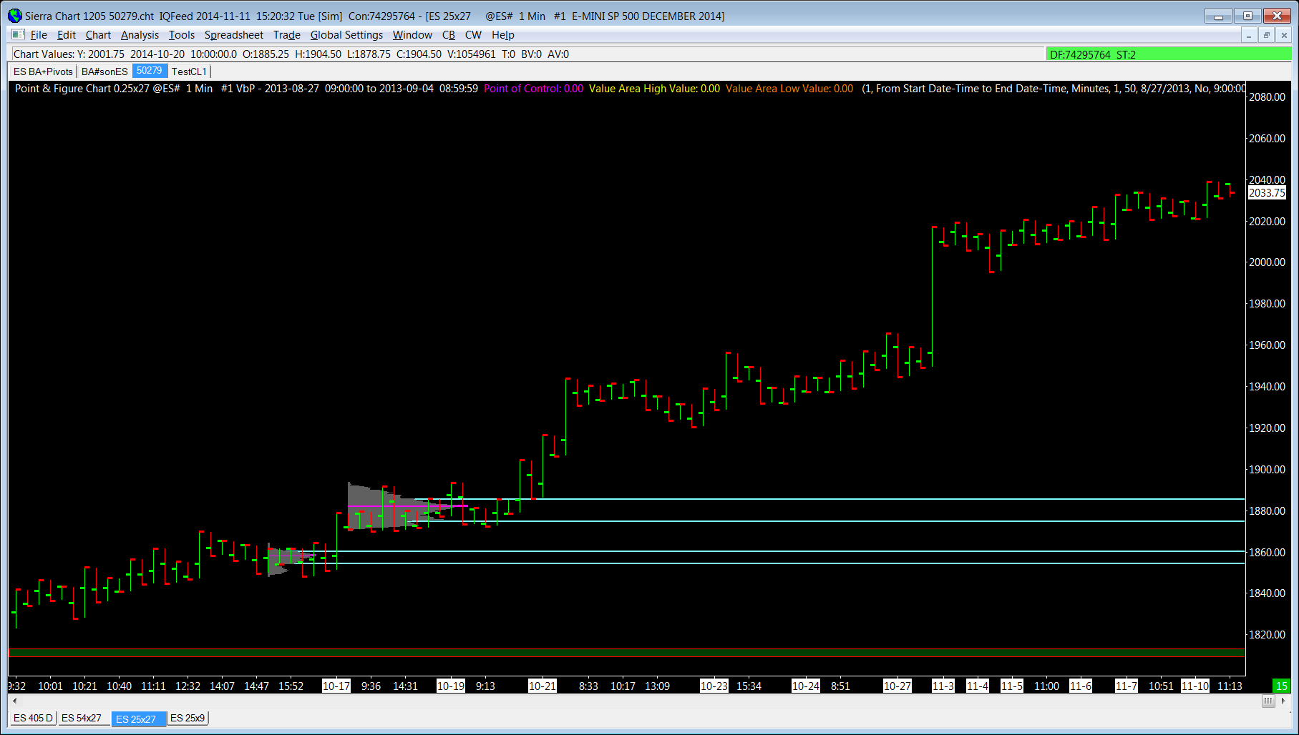Switch to the ES BA+Pivots chartbook tab
Viewport: 1299px width, 735px height.
(x=43, y=71)
